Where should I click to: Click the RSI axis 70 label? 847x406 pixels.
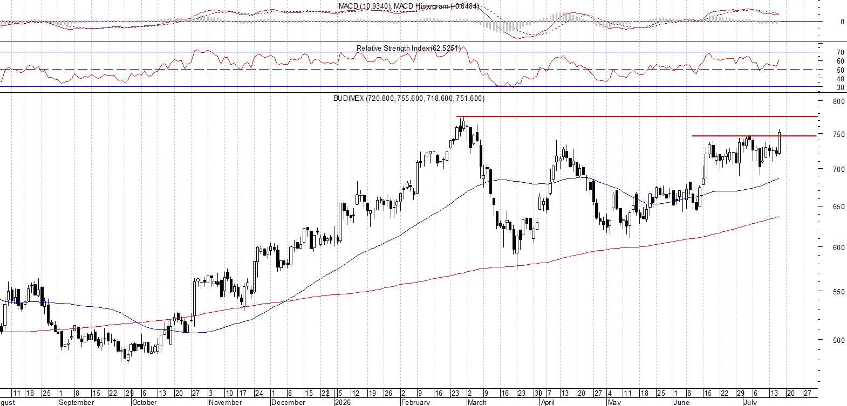(841, 53)
